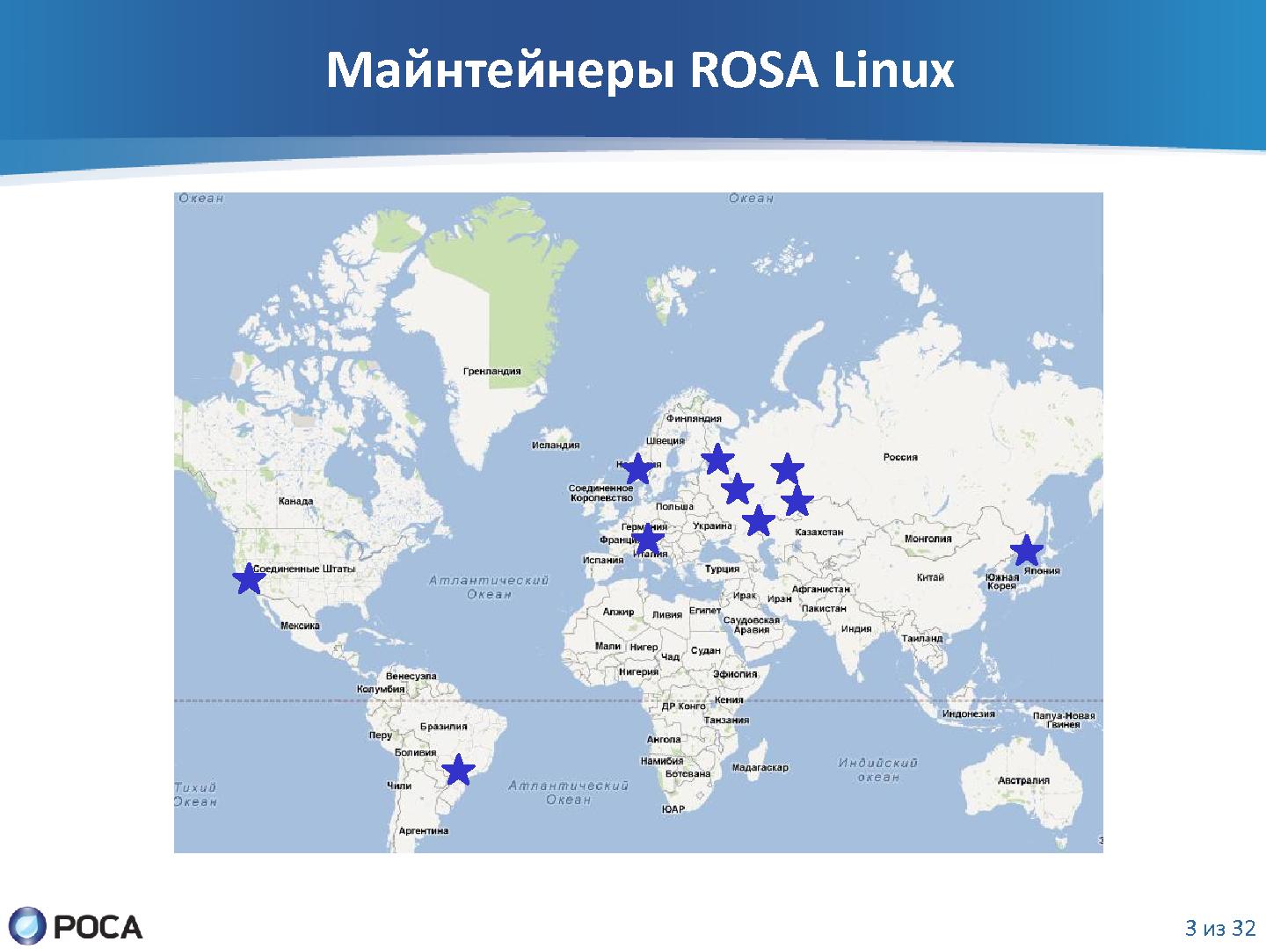Click the 'Украина' map label
This screenshot has height=949, width=1266.
pos(712,526)
